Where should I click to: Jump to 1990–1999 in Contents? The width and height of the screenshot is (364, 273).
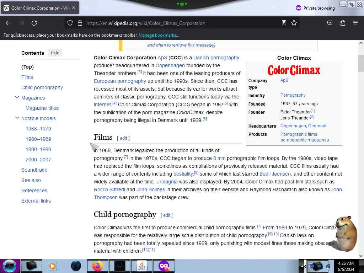pos(38,149)
